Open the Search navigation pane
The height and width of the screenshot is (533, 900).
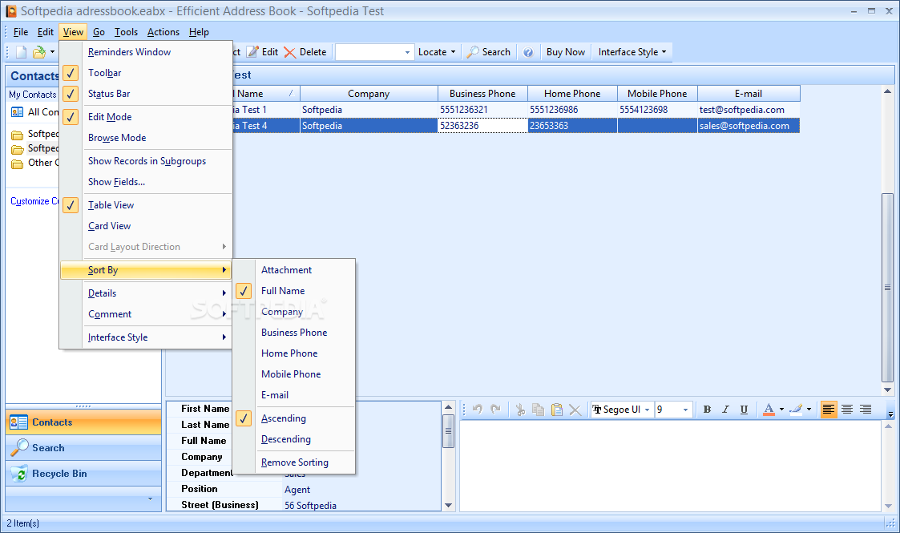(x=84, y=448)
